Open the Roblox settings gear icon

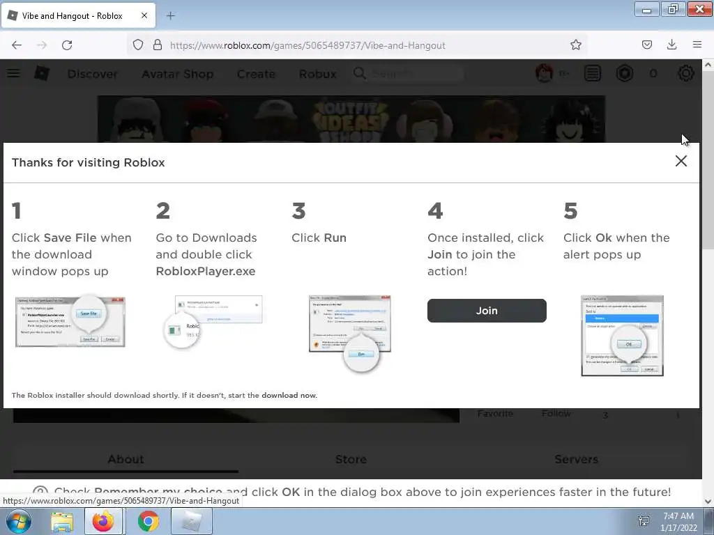pos(686,73)
